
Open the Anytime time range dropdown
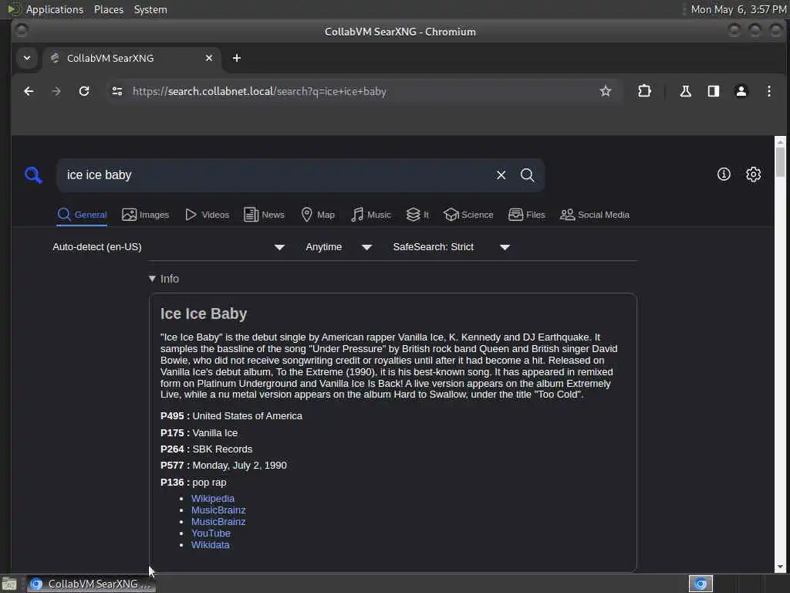(x=339, y=247)
